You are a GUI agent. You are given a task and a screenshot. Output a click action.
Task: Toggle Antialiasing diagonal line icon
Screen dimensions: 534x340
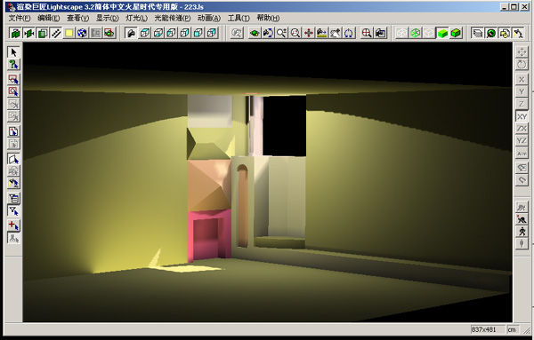(55, 33)
